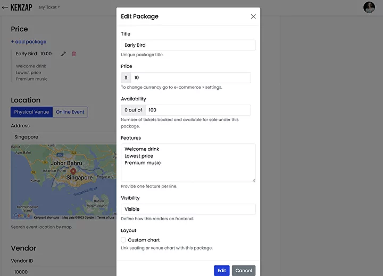The width and height of the screenshot is (383, 276).
Task: Switch to Online Event option
Action: tap(70, 112)
